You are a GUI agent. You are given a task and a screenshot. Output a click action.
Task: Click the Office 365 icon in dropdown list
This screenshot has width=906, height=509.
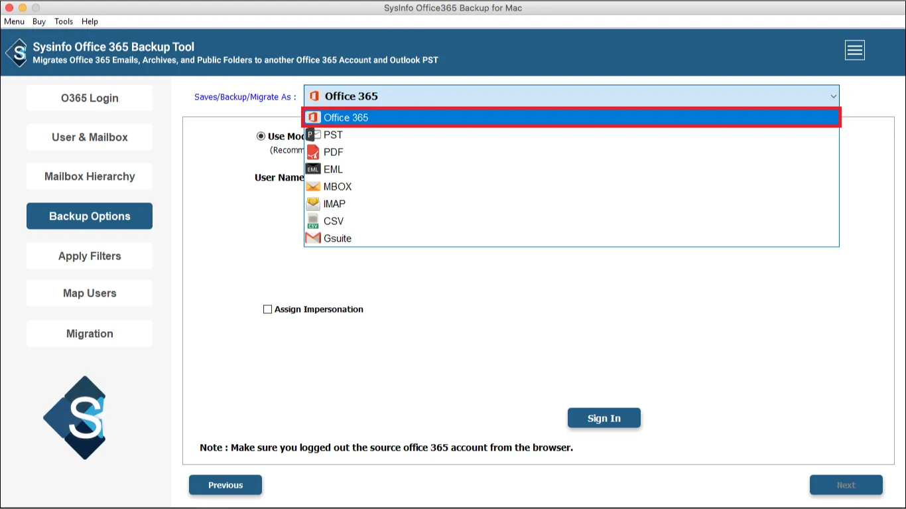click(x=313, y=117)
